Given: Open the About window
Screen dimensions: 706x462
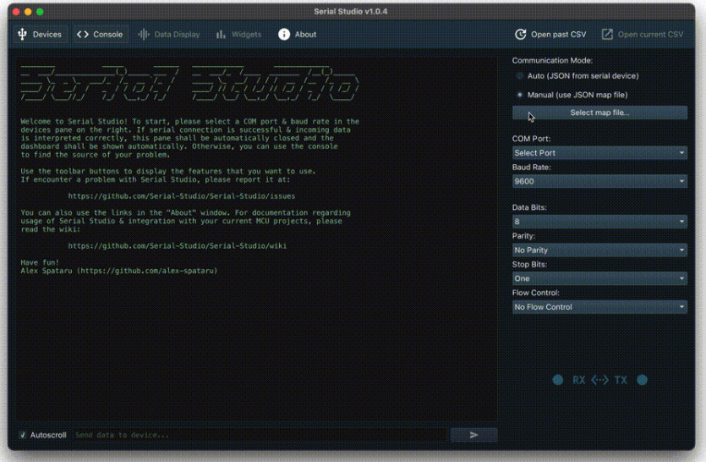Looking at the screenshot, I should pyautogui.click(x=297, y=34).
